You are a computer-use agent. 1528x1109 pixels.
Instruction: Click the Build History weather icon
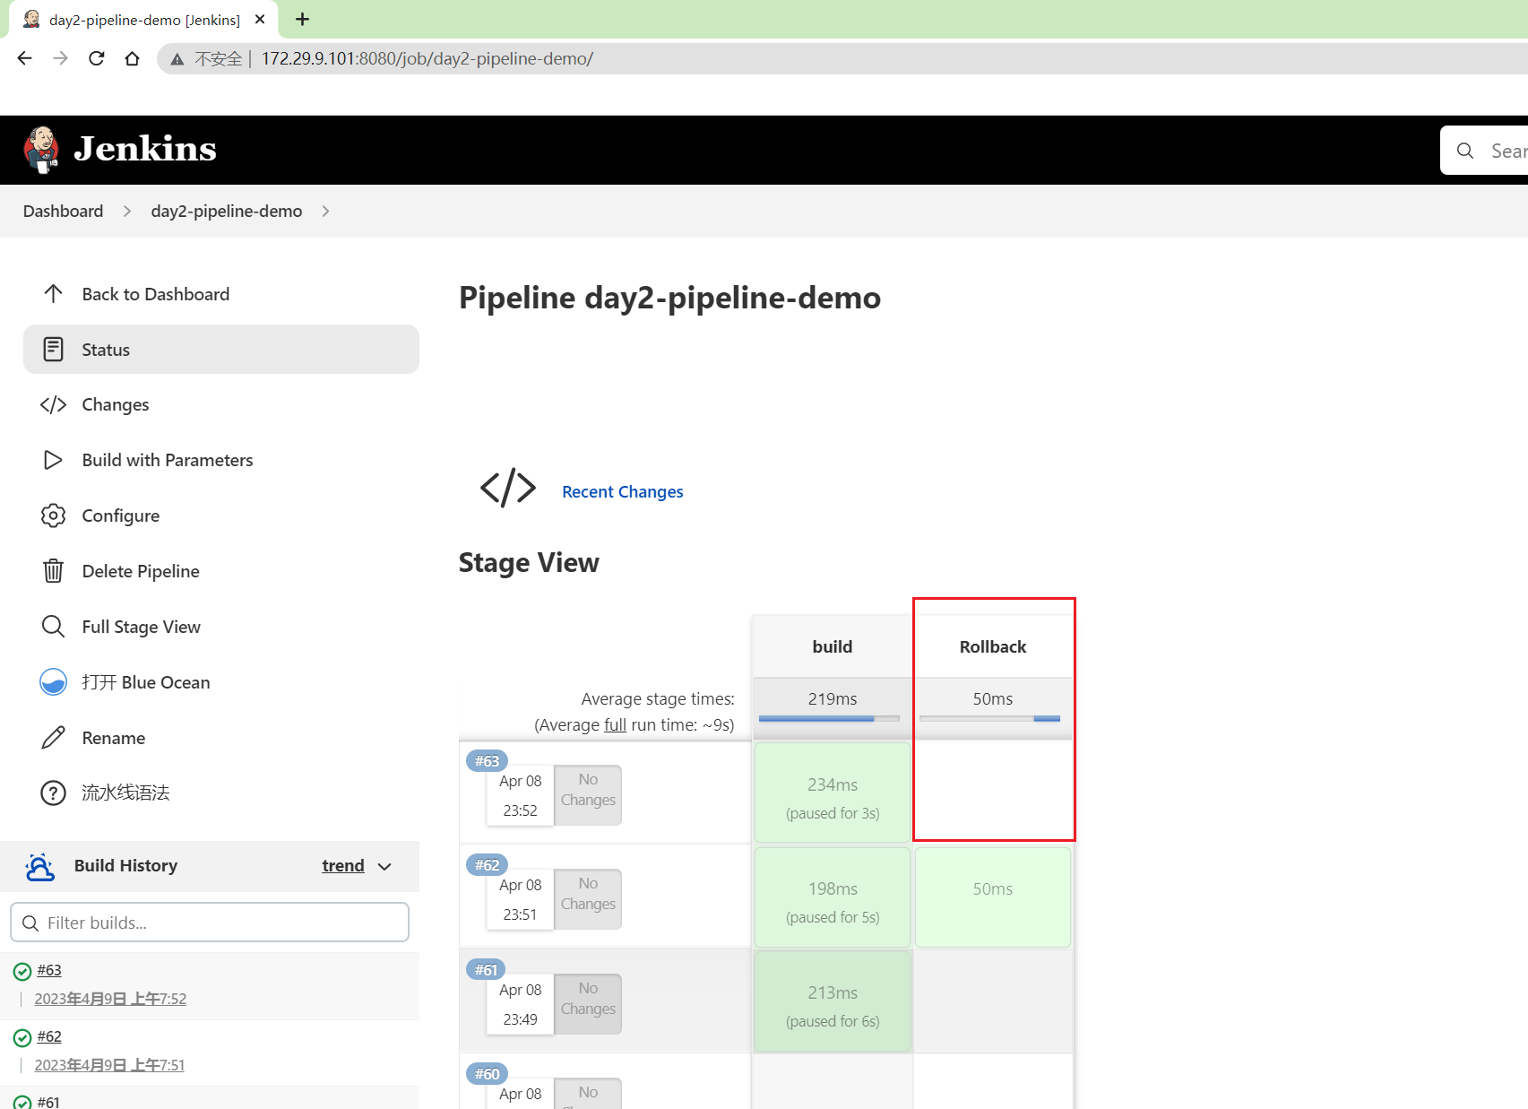point(39,866)
